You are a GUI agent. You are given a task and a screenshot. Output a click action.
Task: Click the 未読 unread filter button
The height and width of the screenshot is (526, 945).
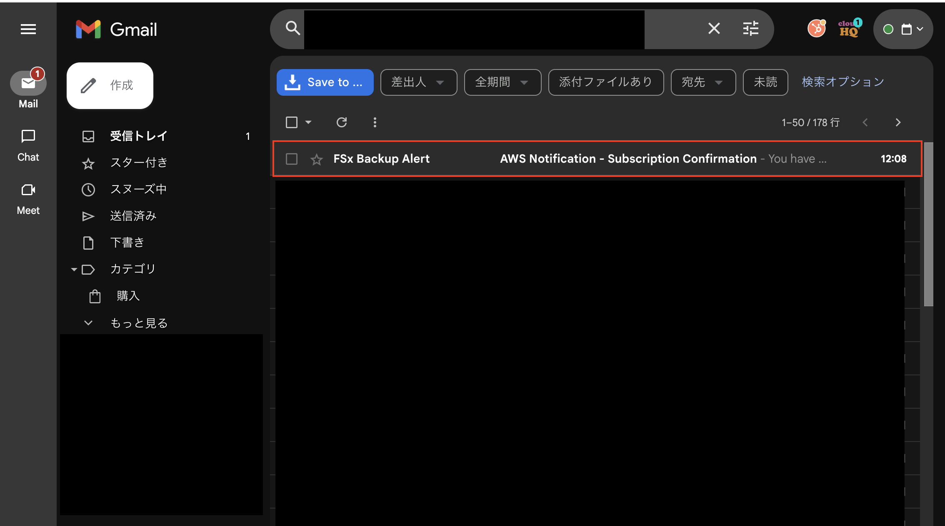click(x=765, y=82)
